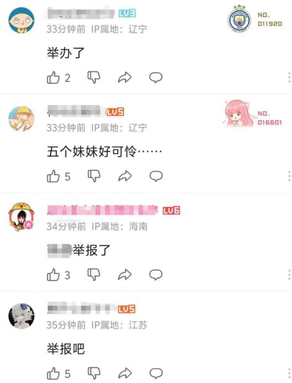Open the Stewie cartoon avatar profile

(x=22, y=20)
